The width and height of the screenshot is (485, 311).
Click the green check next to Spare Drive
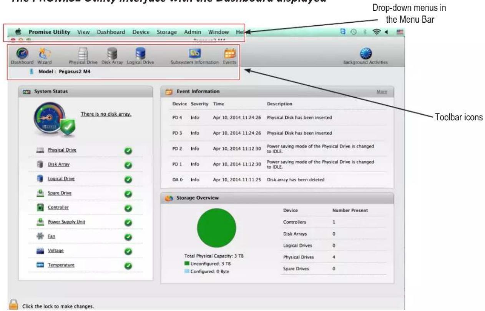(x=128, y=194)
